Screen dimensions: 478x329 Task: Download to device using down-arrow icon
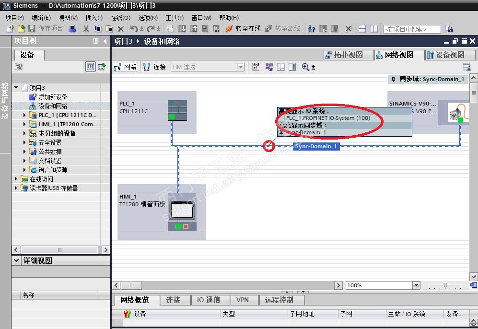click(x=182, y=29)
